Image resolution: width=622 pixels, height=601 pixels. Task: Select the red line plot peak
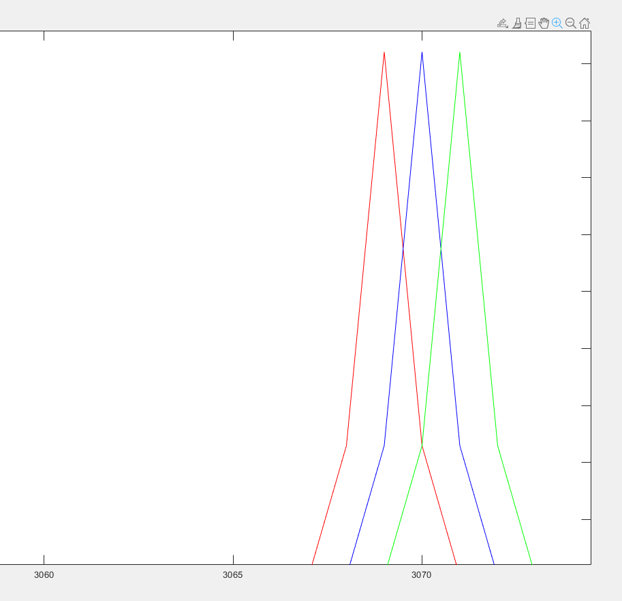click(x=384, y=52)
